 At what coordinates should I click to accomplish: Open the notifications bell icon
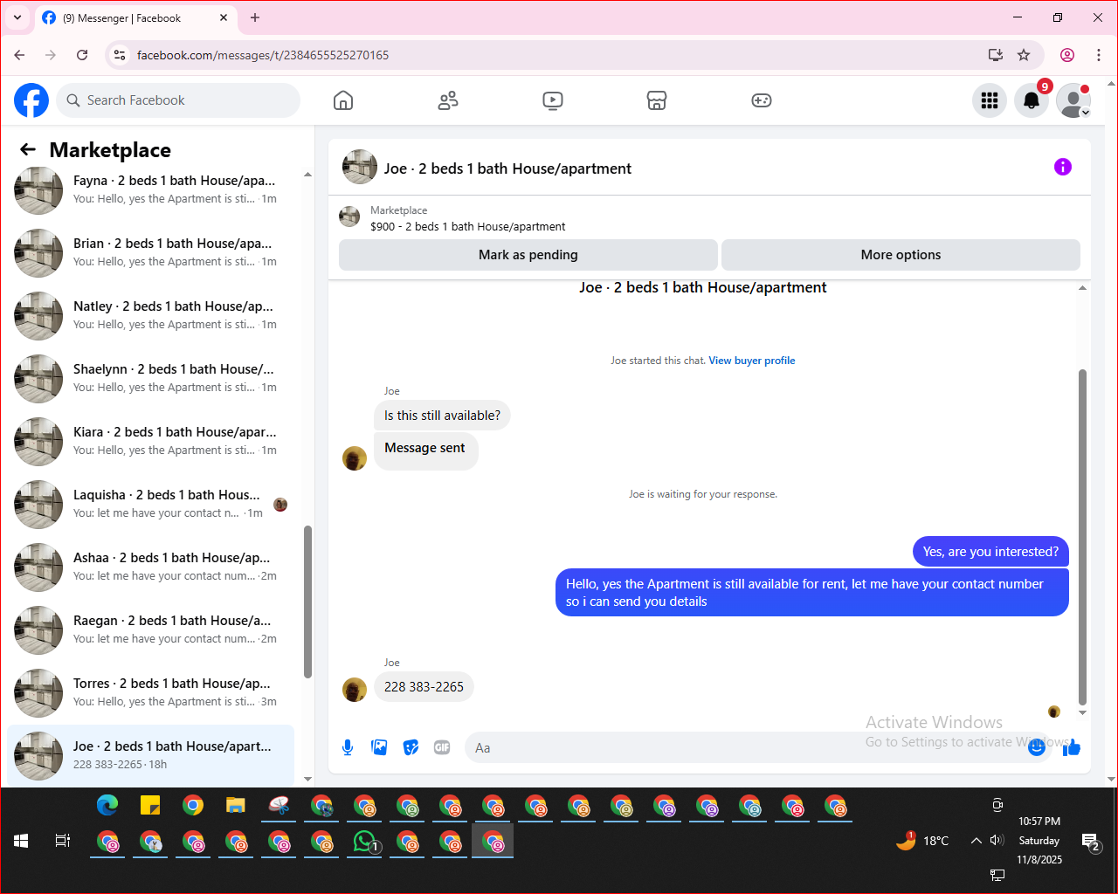(x=1032, y=100)
